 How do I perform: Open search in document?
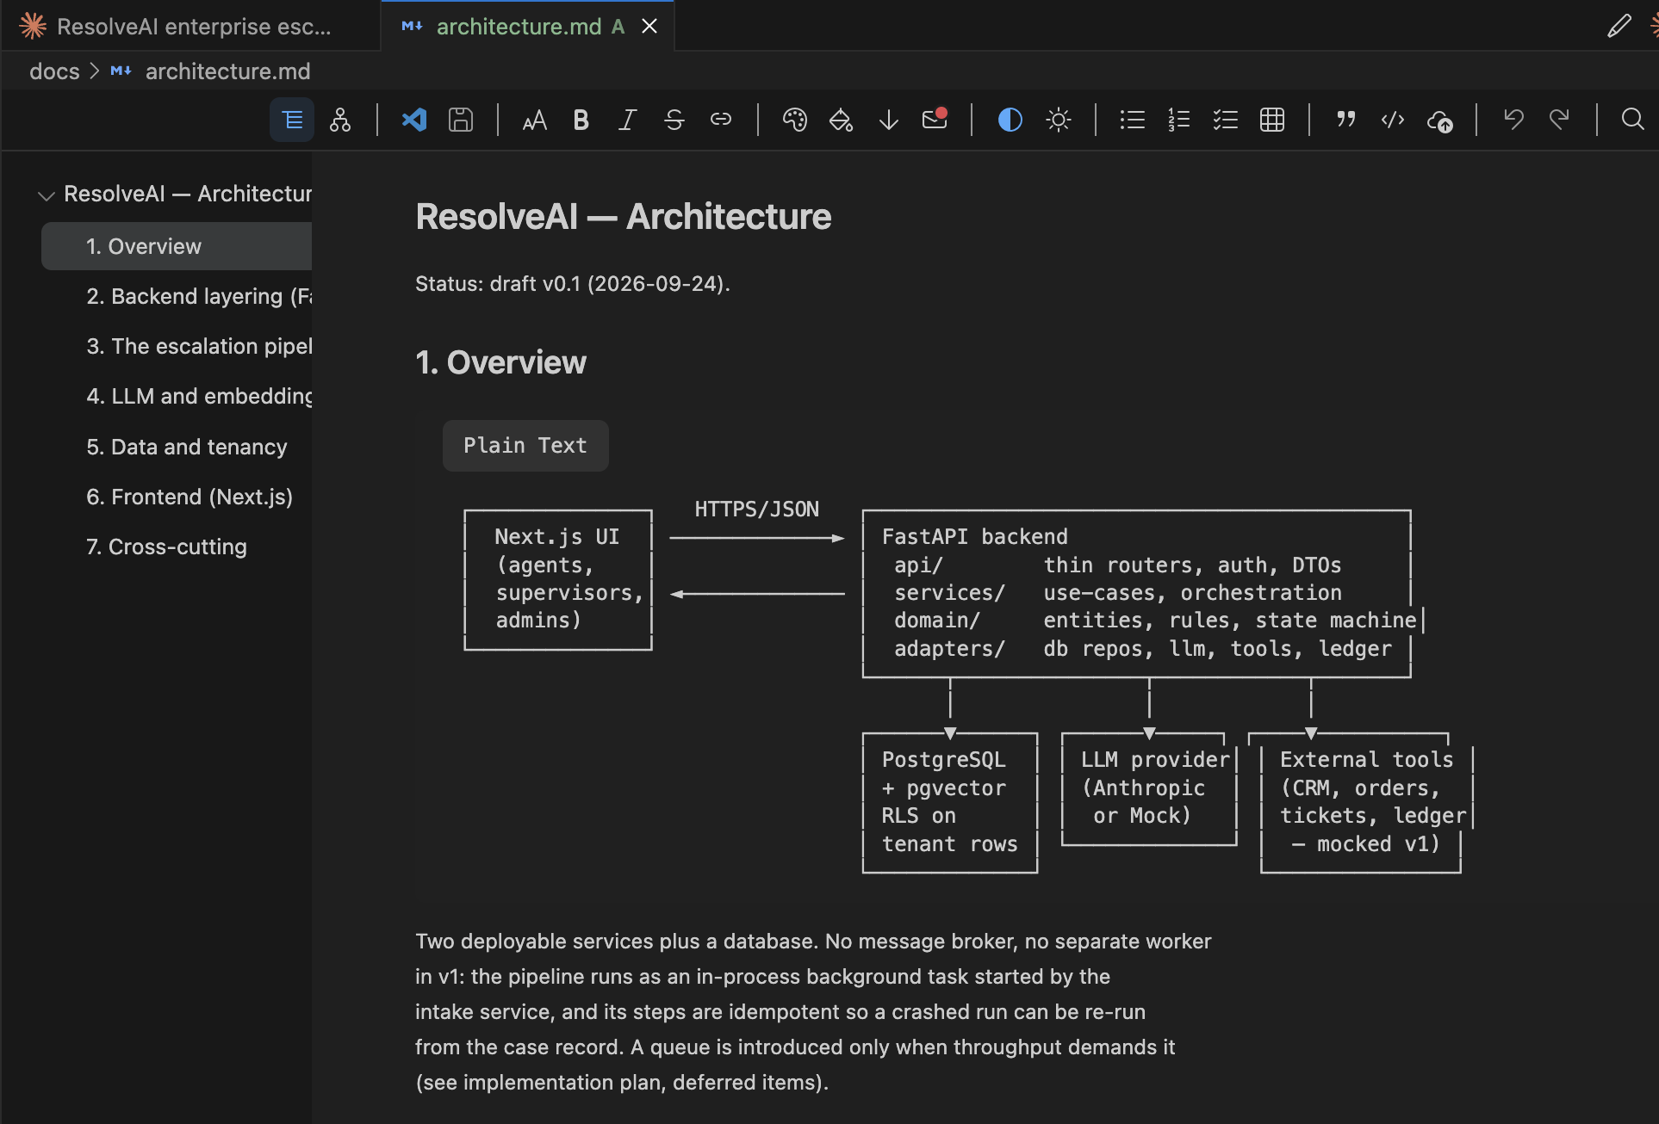tap(1632, 119)
